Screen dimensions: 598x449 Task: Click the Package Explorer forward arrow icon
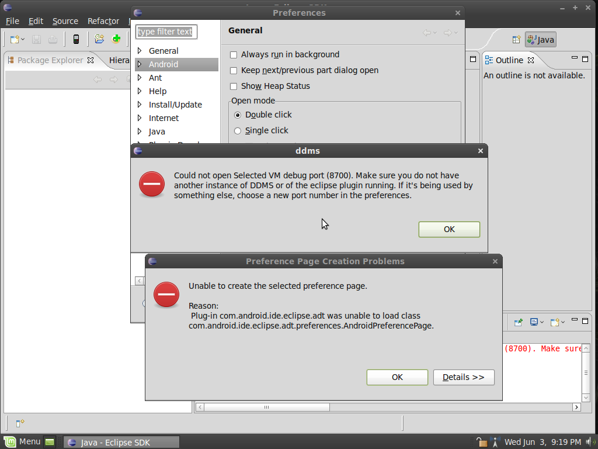tap(114, 80)
